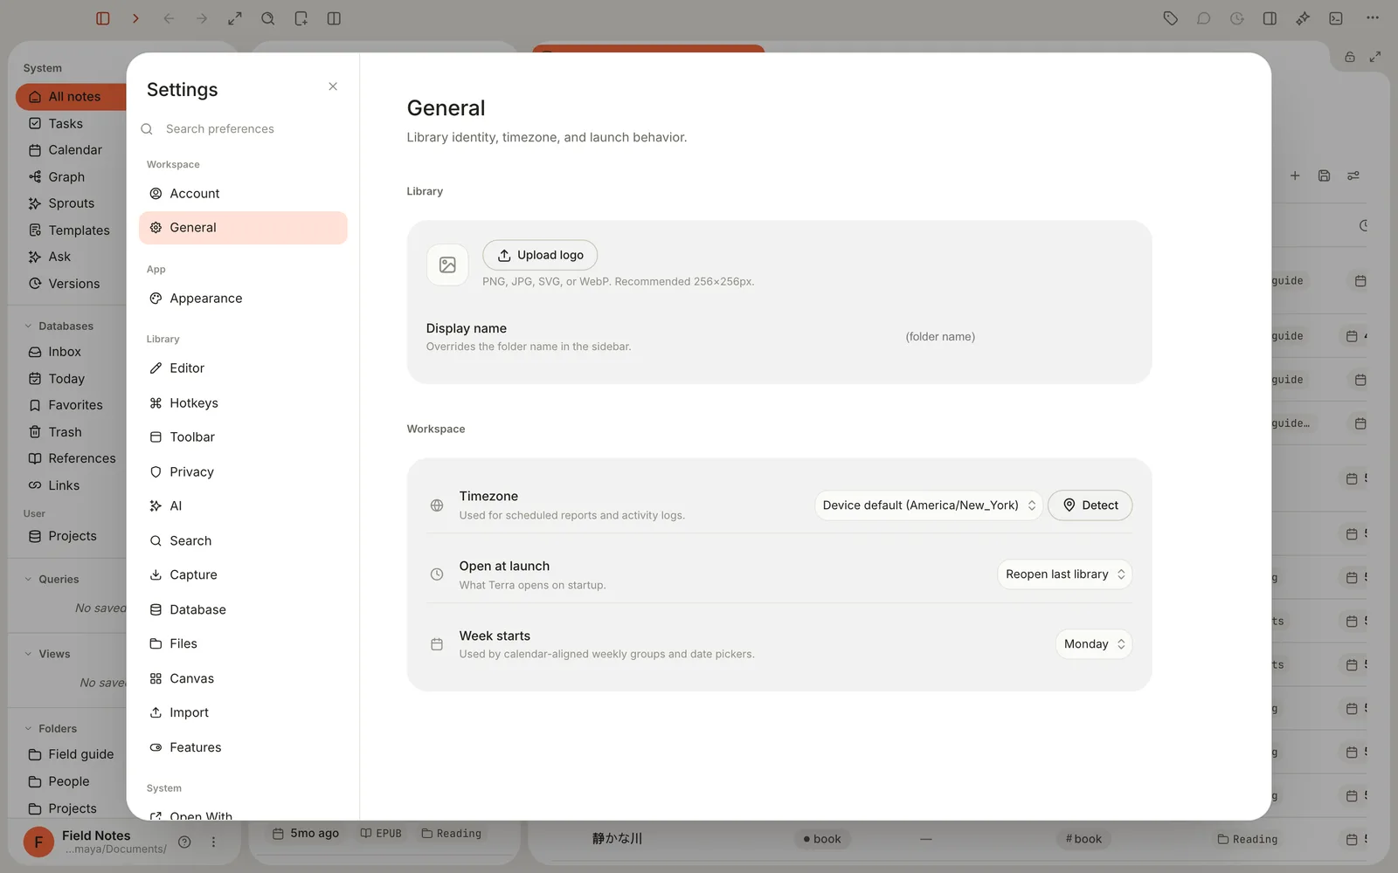Open the Timezone dropdown

929,505
